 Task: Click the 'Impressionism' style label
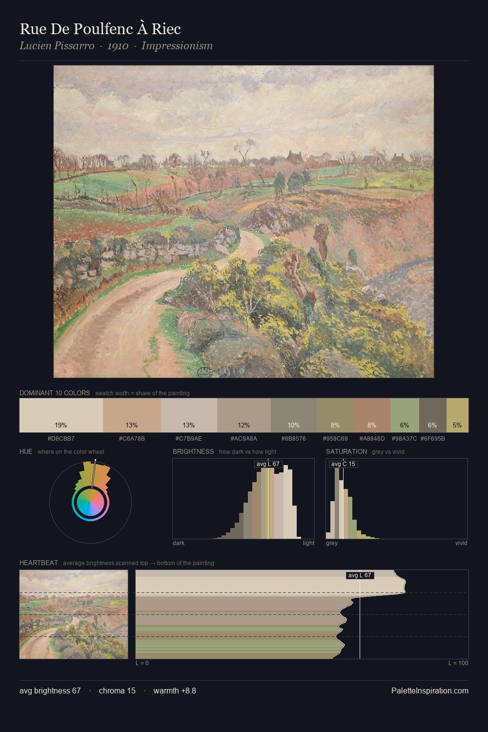177,46
